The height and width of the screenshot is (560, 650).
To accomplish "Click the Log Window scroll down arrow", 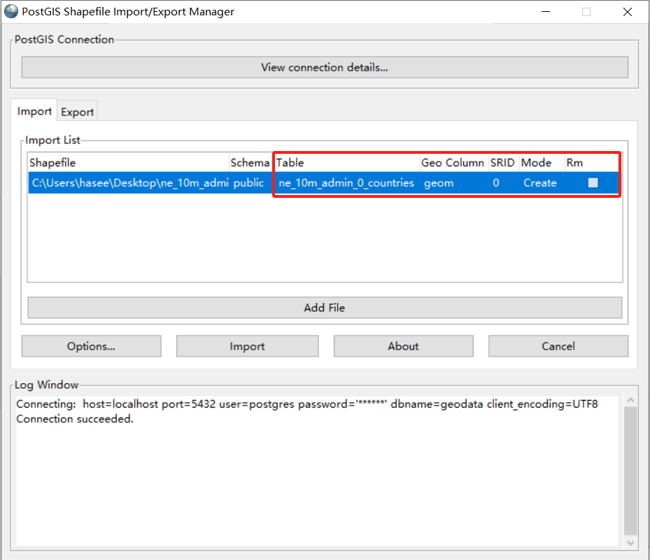I will [x=630, y=543].
